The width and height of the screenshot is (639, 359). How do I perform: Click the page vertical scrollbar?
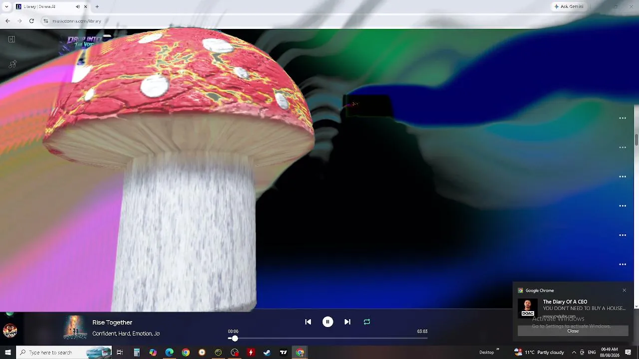[636, 140]
